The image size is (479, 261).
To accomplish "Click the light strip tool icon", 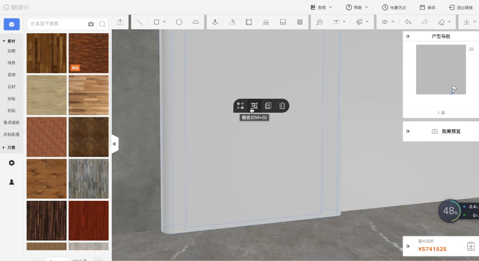I will pyautogui.click(x=266, y=22).
